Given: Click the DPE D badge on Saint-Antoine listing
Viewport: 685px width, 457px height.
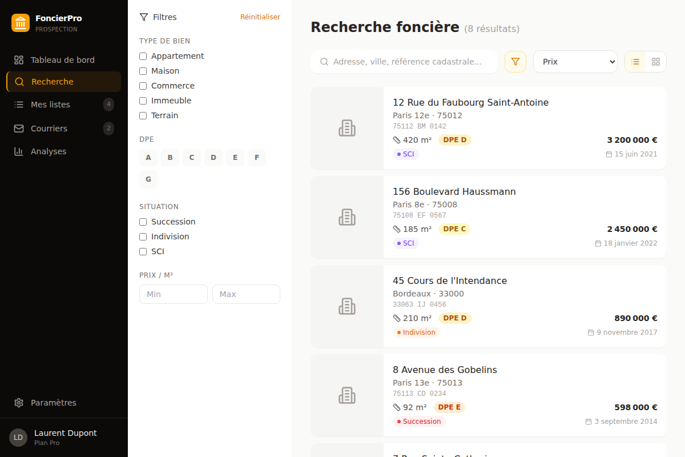Looking at the screenshot, I should click(455, 140).
